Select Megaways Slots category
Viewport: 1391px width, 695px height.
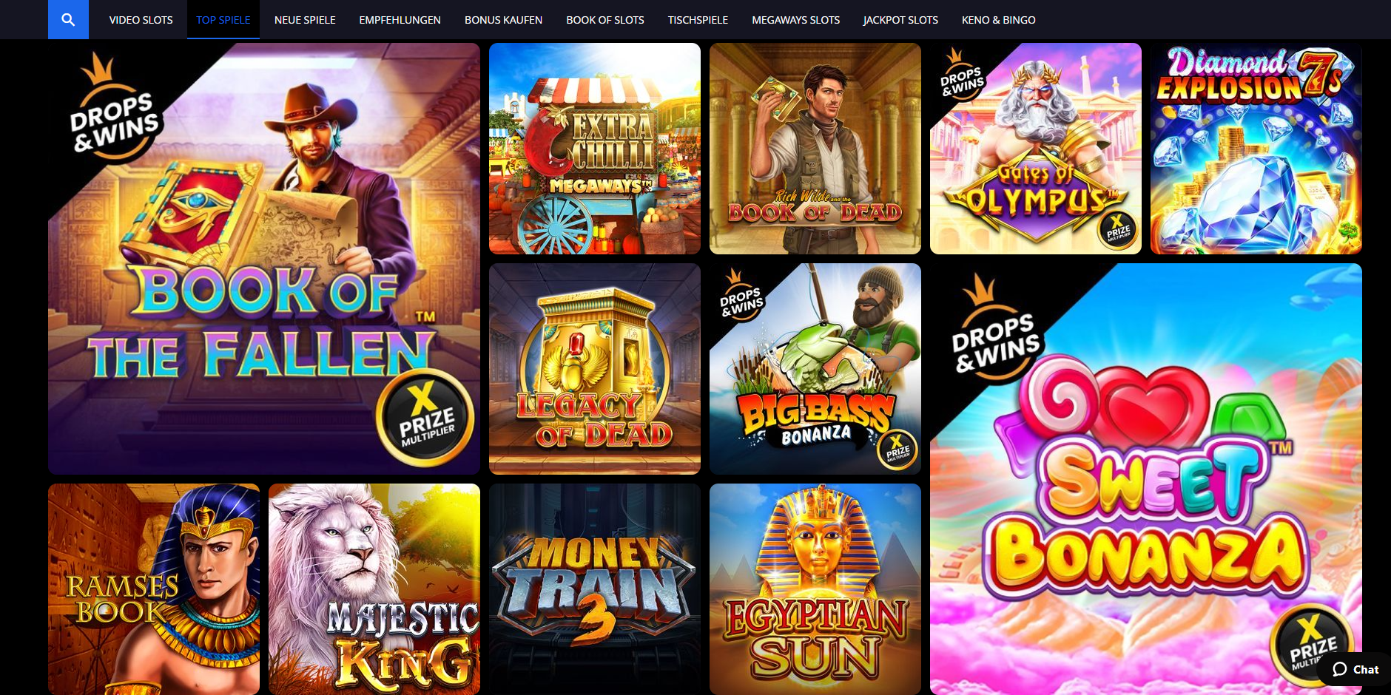795,20
